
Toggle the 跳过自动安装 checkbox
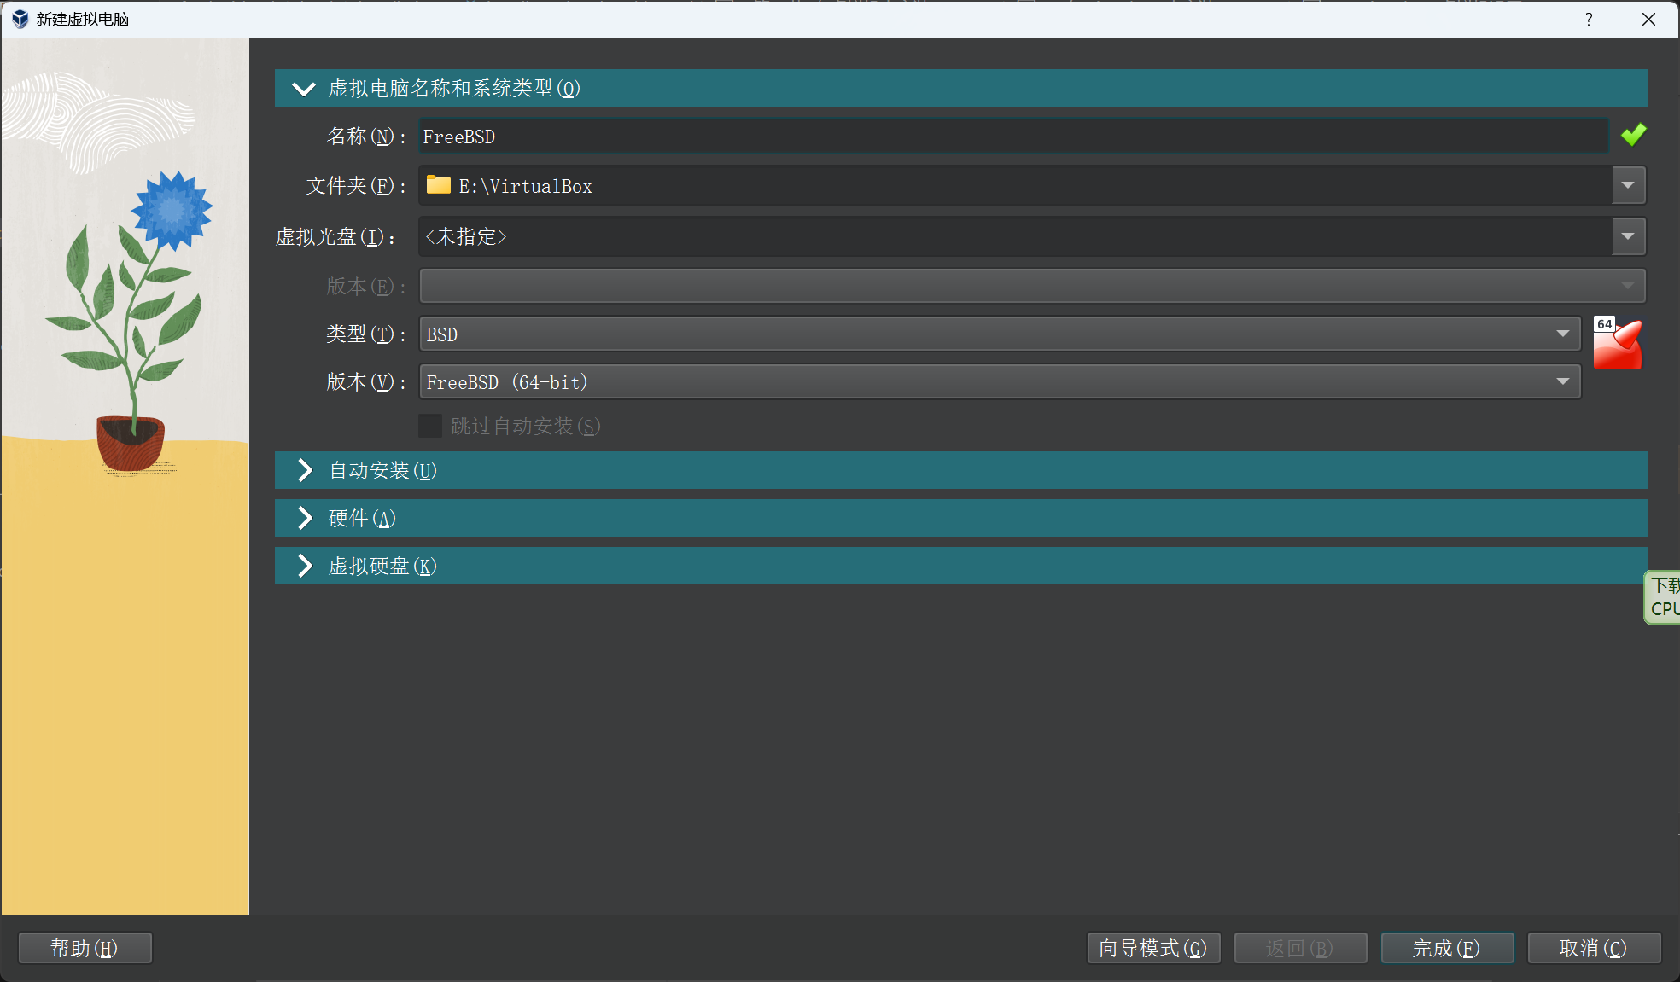(430, 426)
